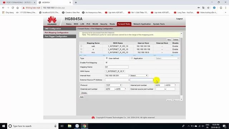Open the Apps bookmarks shortcut
The image size is (229, 129).
pyautogui.click(x=8, y=13)
